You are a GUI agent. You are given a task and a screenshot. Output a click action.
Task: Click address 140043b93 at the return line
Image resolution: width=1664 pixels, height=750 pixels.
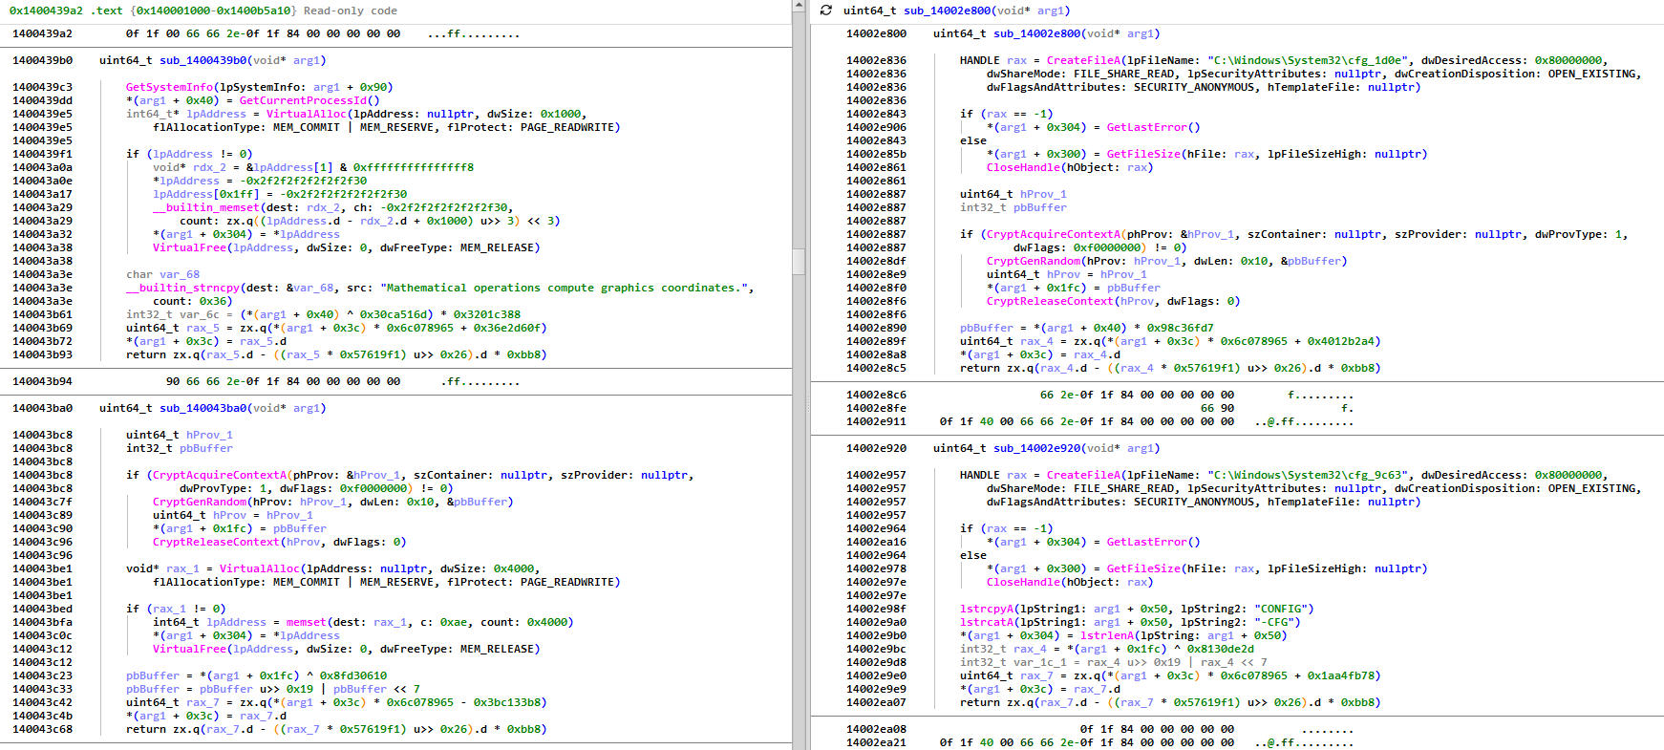click(x=42, y=354)
